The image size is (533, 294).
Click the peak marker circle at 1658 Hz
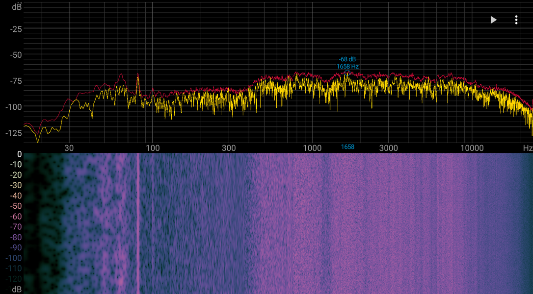tap(347, 73)
